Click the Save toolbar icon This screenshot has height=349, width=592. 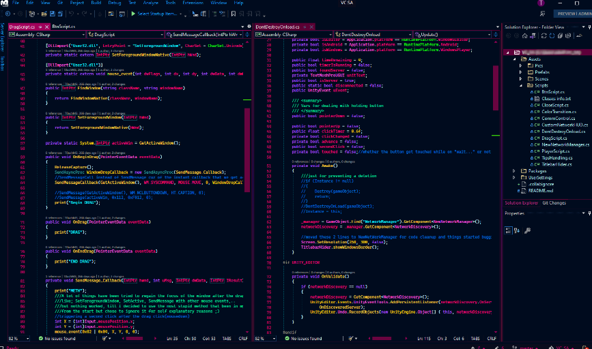pyautogui.click(x=53, y=14)
